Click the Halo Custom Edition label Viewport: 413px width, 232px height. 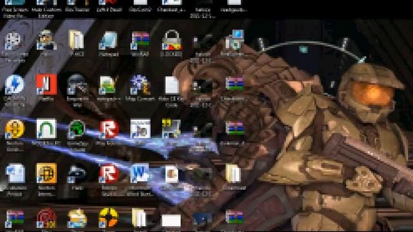46,13
